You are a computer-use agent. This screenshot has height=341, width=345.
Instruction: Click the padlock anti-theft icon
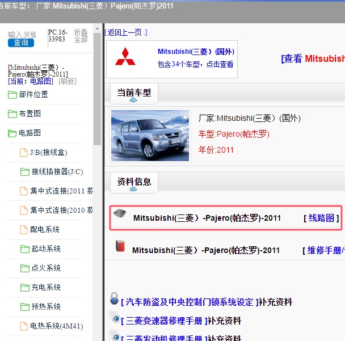(114, 298)
